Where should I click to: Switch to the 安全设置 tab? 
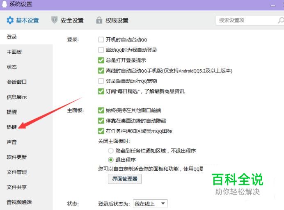[67, 20]
